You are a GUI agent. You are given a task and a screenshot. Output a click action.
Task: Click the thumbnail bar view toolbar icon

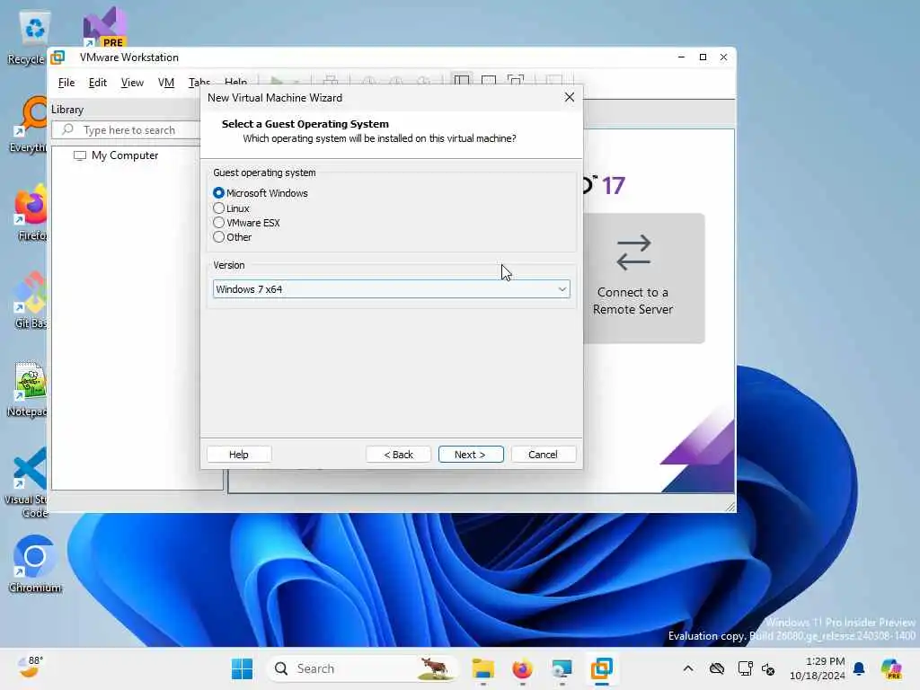[489, 80]
